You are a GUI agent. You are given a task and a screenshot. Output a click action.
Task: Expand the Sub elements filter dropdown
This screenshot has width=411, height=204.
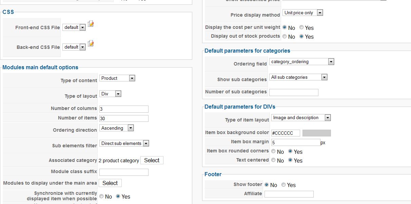pos(124,144)
